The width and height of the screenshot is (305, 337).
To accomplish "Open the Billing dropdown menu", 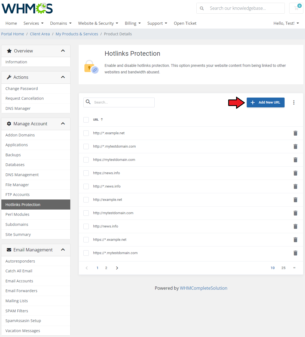I will click(133, 23).
